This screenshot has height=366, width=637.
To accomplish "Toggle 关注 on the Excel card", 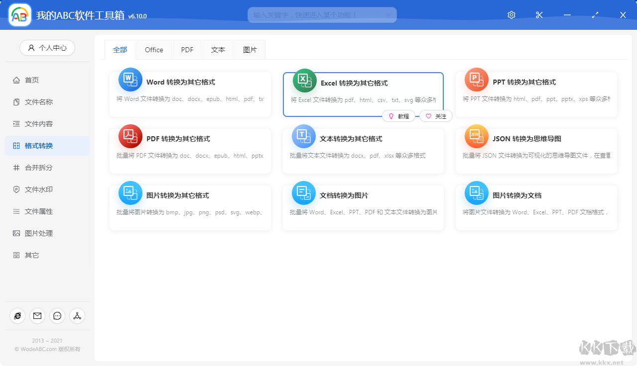I will point(435,116).
